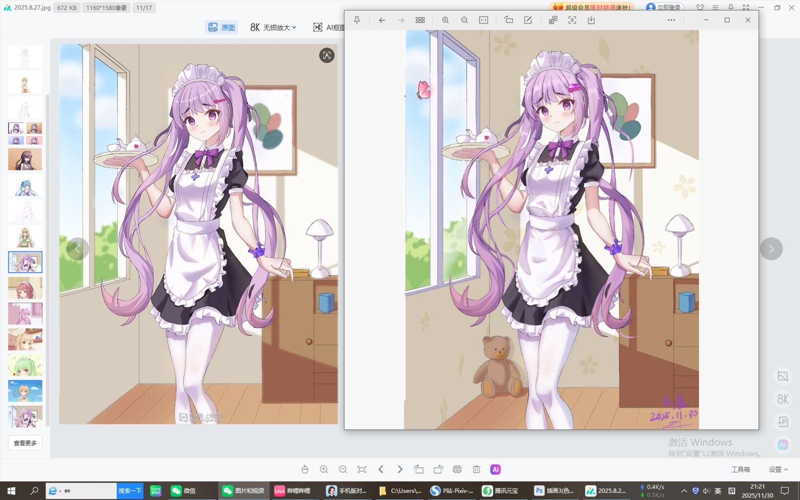
Task: Open 工具箱 toolbox menu
Action: 741,469
